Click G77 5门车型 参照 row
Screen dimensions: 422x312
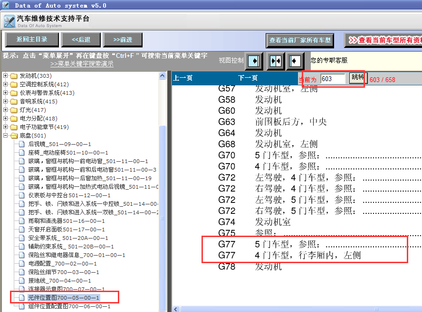point(320,244)
